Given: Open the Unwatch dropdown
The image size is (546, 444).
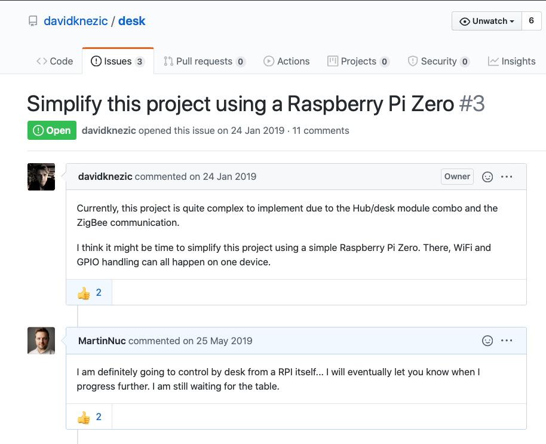Looking at the screenshot, I should (486, 21).
